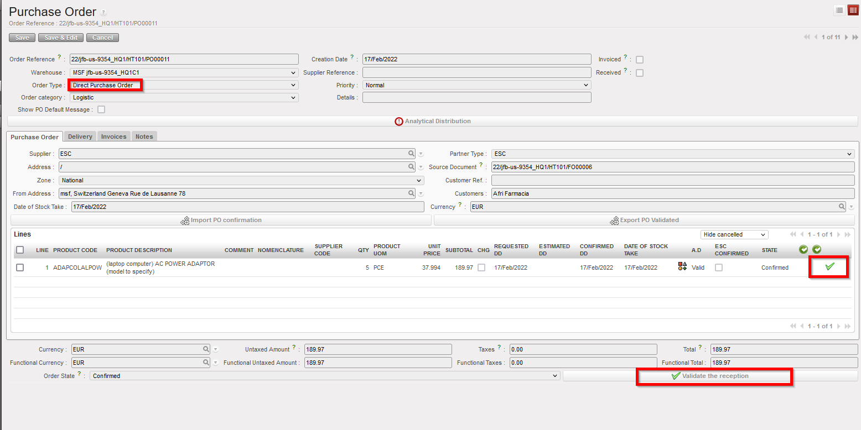The width and height of the screenshot is (861, 430).
Task: Click the Supplier Reference input field
Action: (x=476, y=72)
